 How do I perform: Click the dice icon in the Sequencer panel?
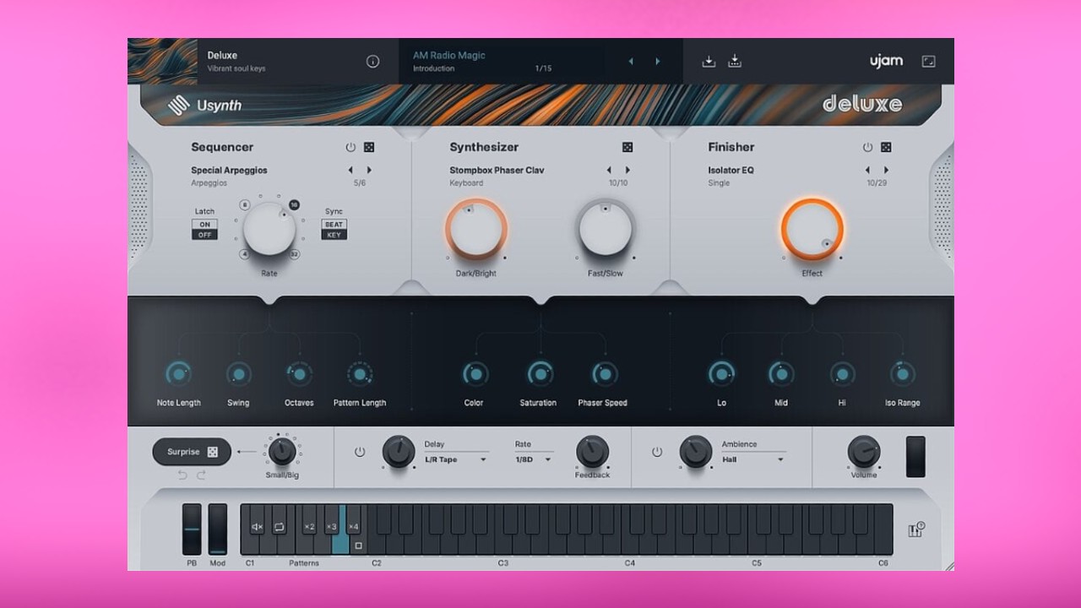(x=370, y=146)
